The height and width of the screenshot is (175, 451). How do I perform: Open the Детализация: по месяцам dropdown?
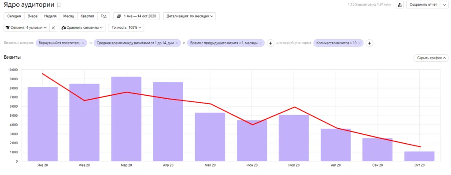click(x=189, y=16)
